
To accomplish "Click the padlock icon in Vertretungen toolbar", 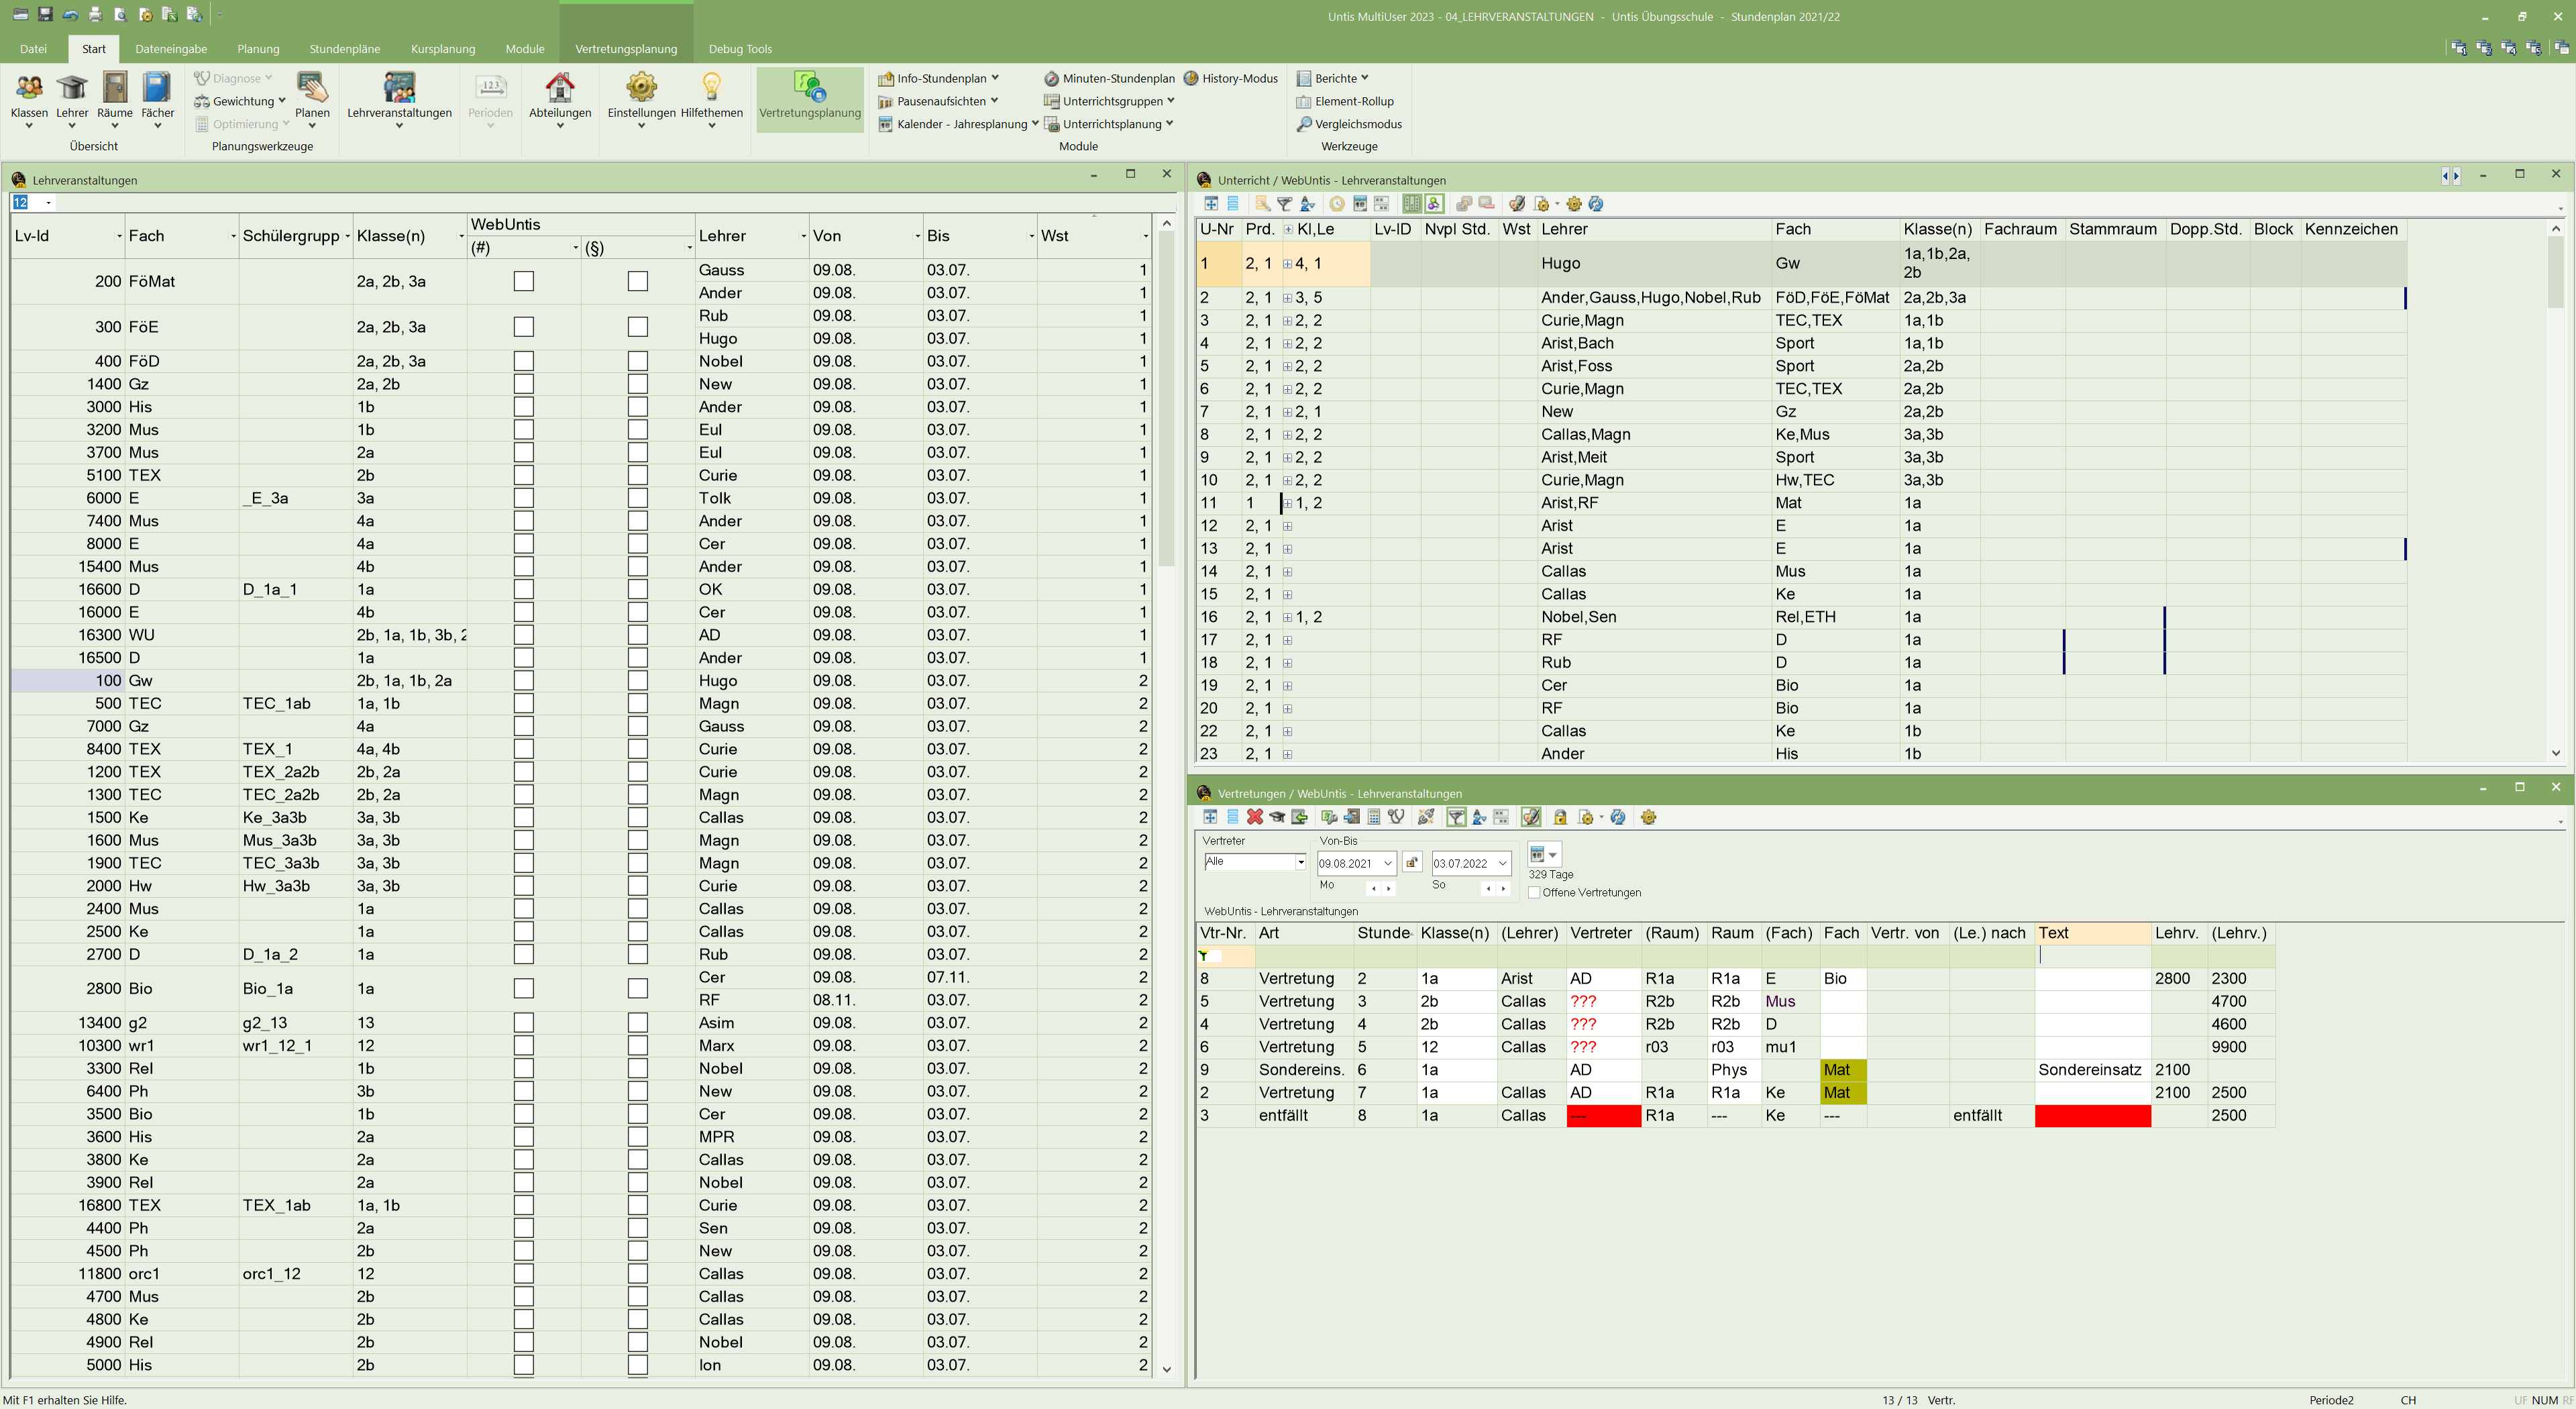I will tap(1560, 817).
